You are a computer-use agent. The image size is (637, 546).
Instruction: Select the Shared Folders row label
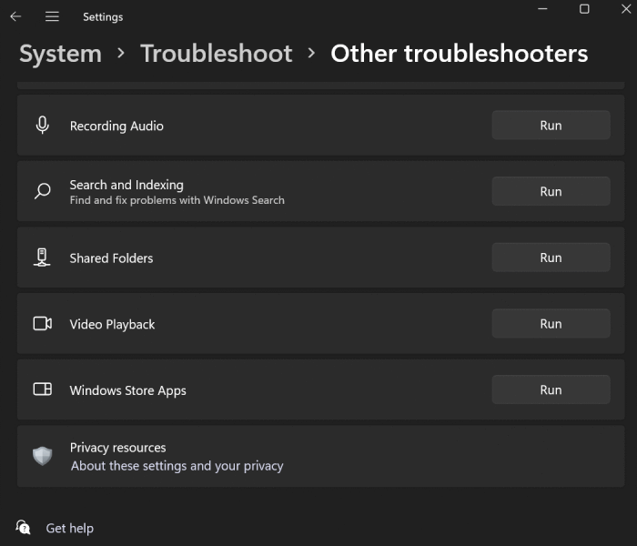[111, 258]
